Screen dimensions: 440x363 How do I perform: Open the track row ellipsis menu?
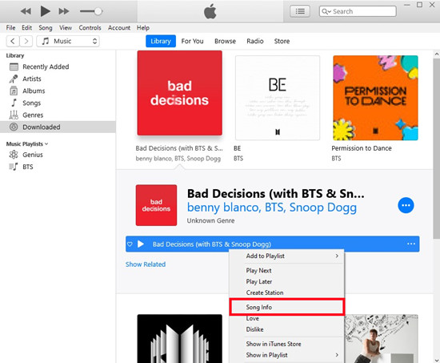click(411, 244)
